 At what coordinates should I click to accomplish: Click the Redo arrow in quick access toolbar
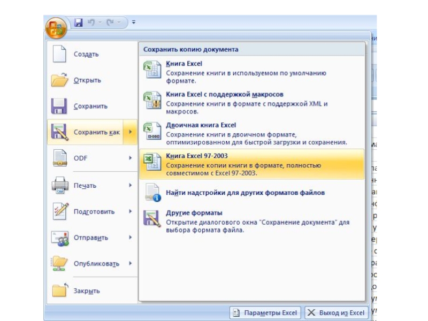pyautogui.click(x=110, y=22)
